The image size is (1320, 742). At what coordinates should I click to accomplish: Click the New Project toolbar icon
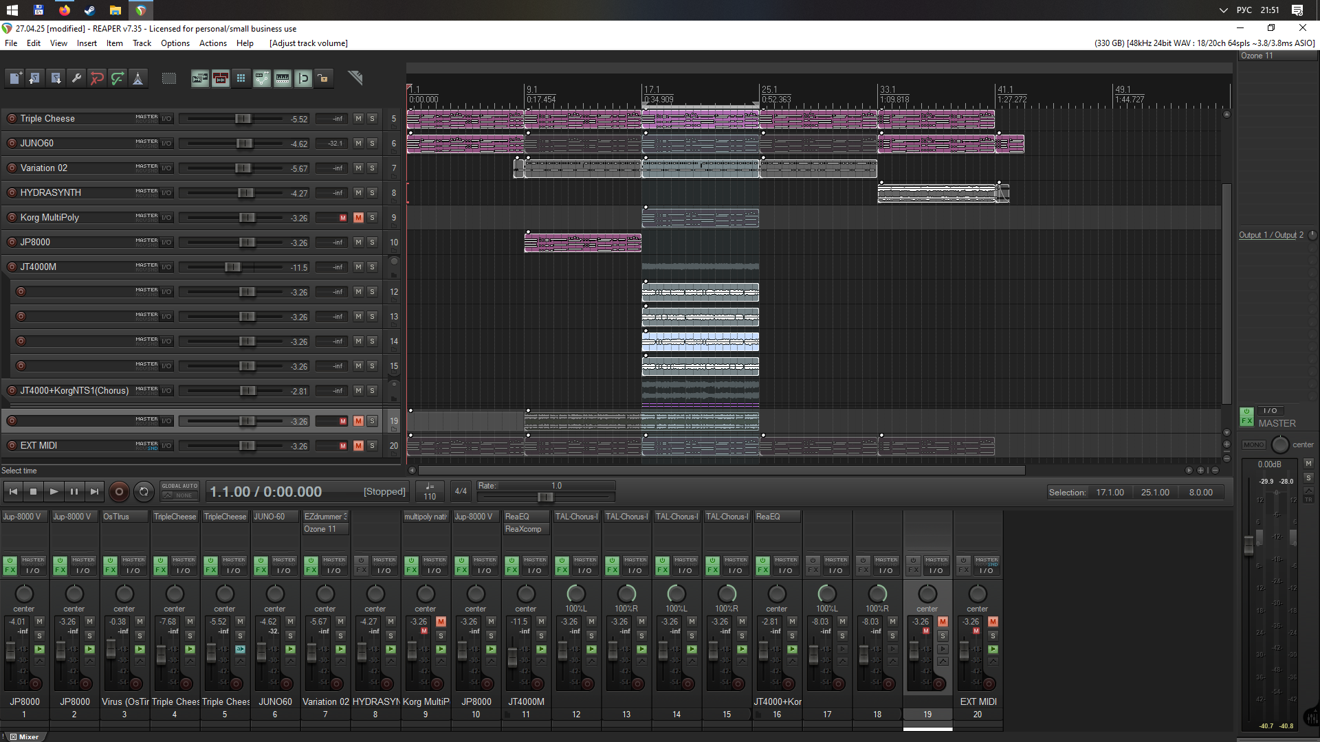[x=14, y=78]
